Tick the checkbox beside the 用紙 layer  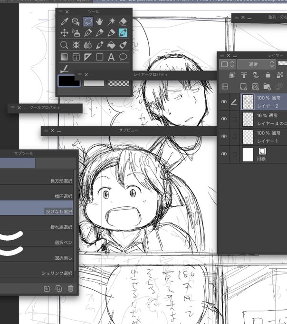point(235,154)
